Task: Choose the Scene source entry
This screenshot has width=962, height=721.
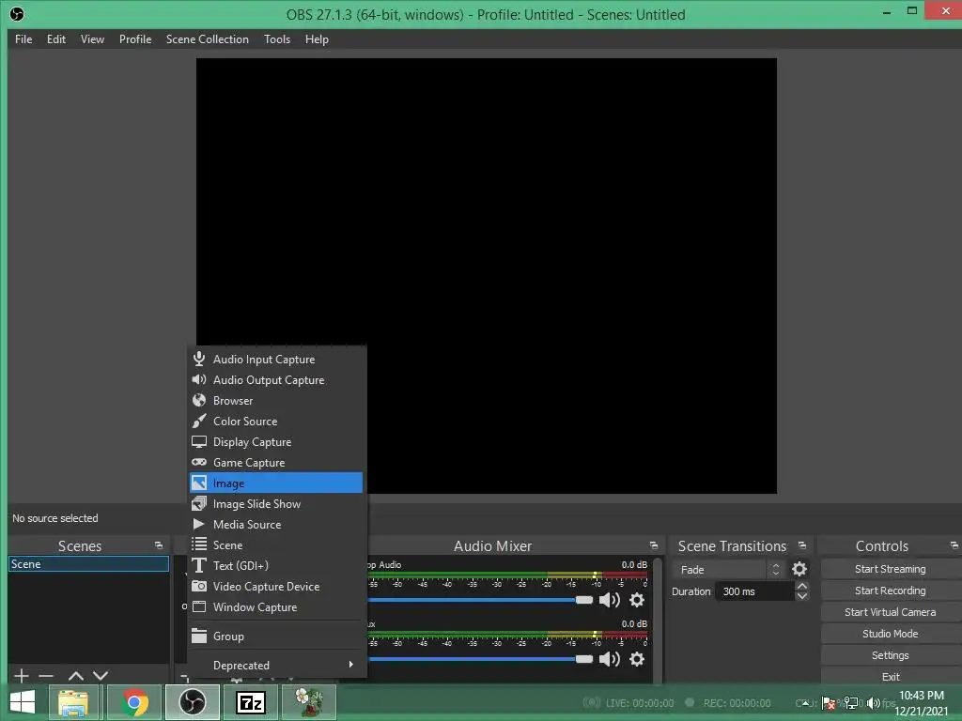Action: click(276, 545)
